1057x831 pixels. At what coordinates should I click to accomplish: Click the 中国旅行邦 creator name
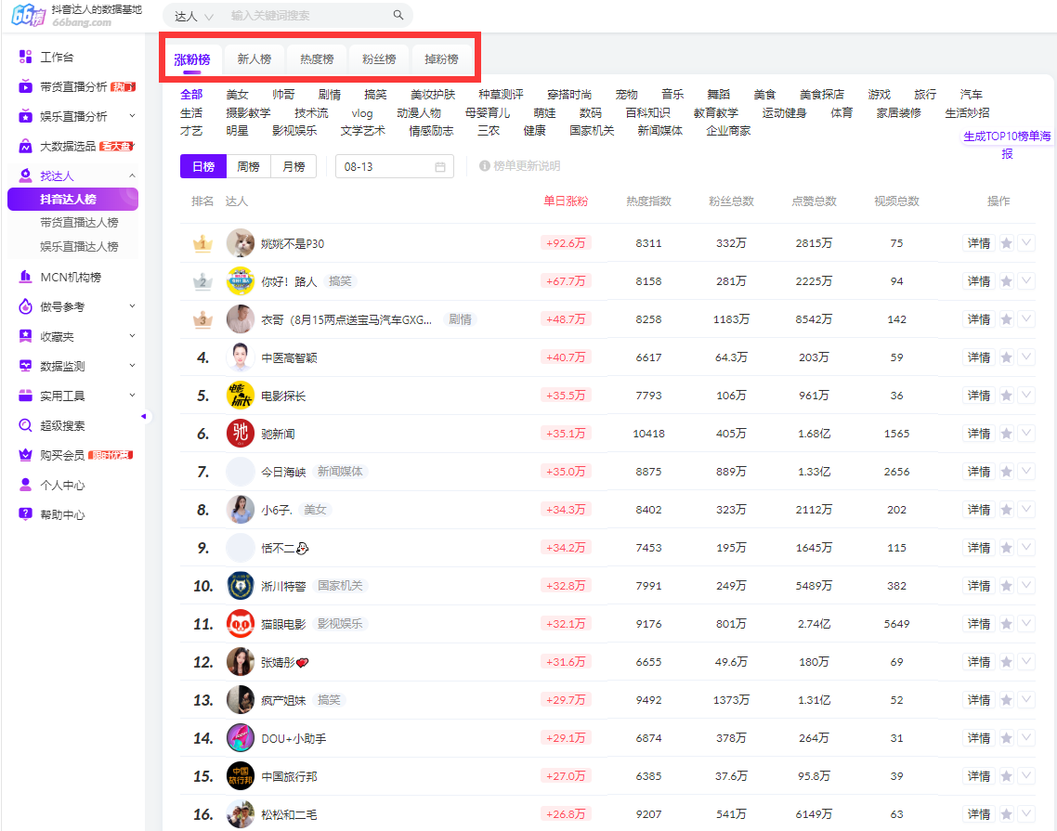click(x=289, y=776)
